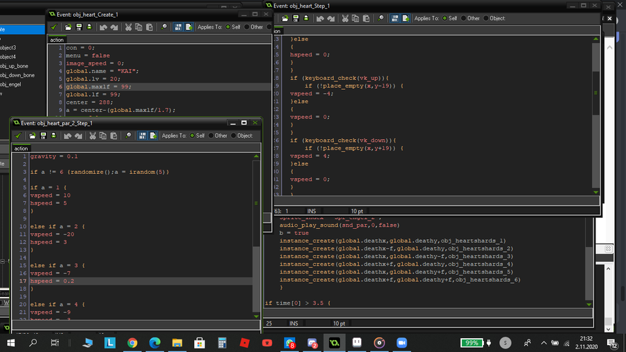
Task: Open File Explorer from taskbar
Action: click(x=177, y=343)
